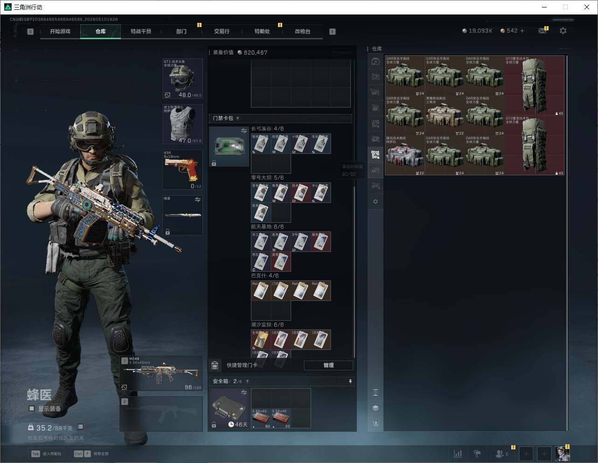Add a teammate in second plus slot
This screenshot has width=598, height=463.
coord(544,454)
